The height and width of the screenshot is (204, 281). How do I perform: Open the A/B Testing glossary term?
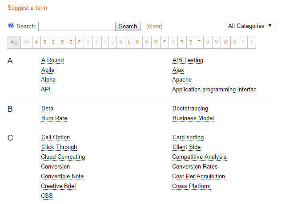188,60
